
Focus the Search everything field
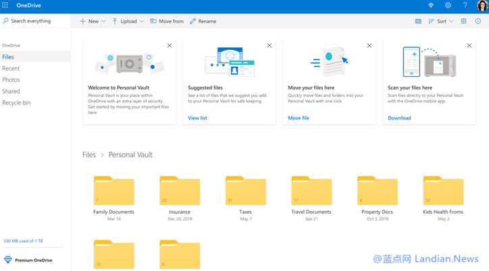pos(34,21)
